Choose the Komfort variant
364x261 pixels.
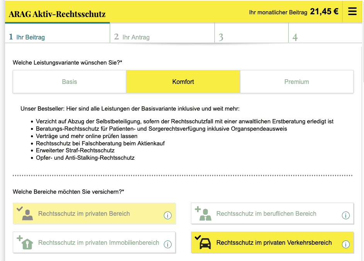click(x=183, y=82)
